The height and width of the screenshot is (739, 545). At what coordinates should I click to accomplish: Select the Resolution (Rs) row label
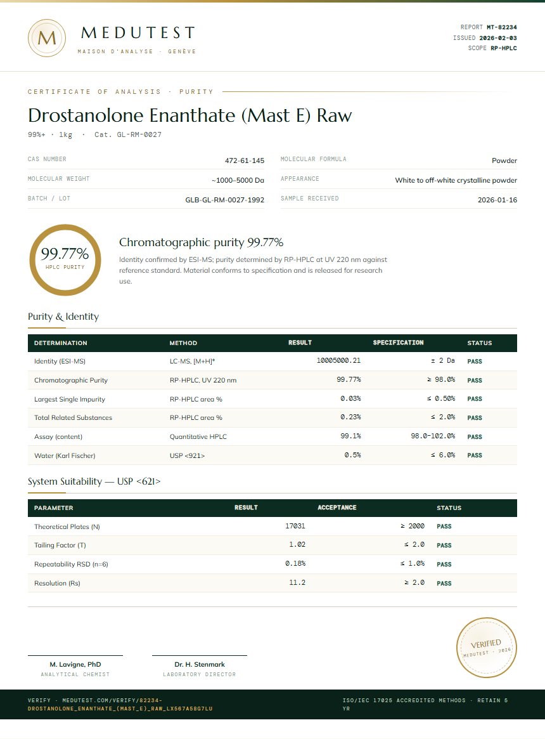[x=57, y=584]
